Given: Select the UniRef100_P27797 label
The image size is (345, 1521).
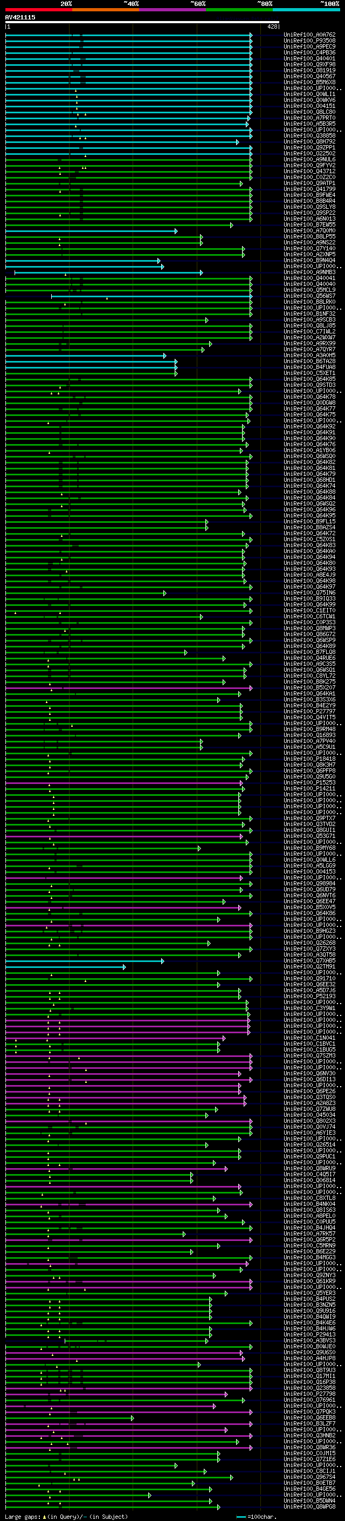Looking at the screenshot, I should point(309,711).
